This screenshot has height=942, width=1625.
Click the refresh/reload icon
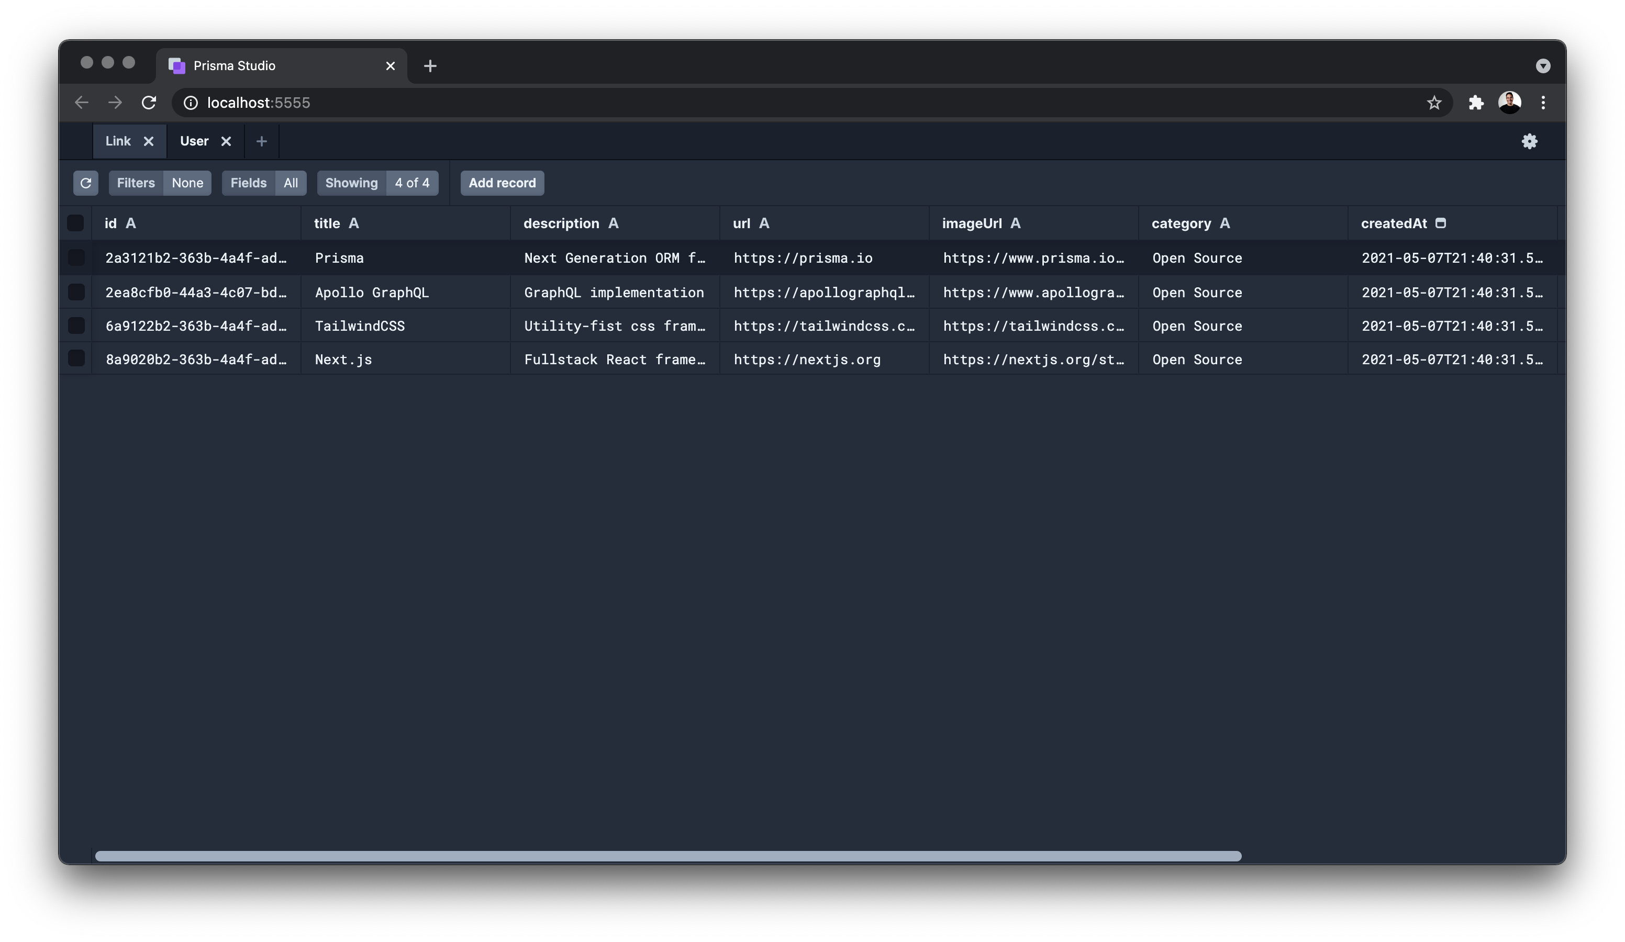point(85,183)
